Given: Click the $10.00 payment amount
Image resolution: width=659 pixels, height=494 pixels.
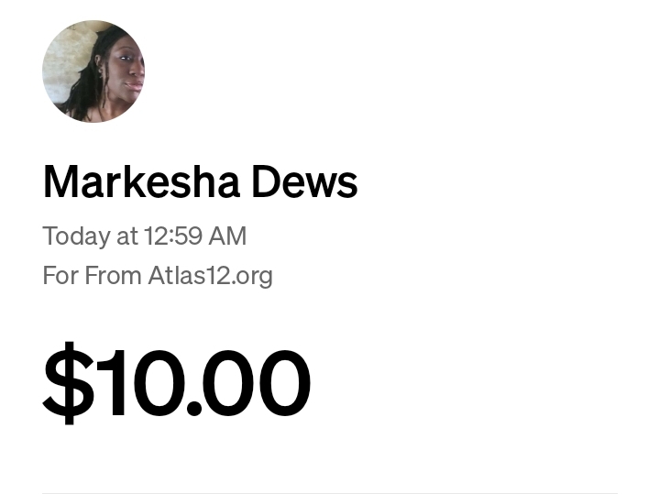Looking at the screenshot, I should pos(177,382).
